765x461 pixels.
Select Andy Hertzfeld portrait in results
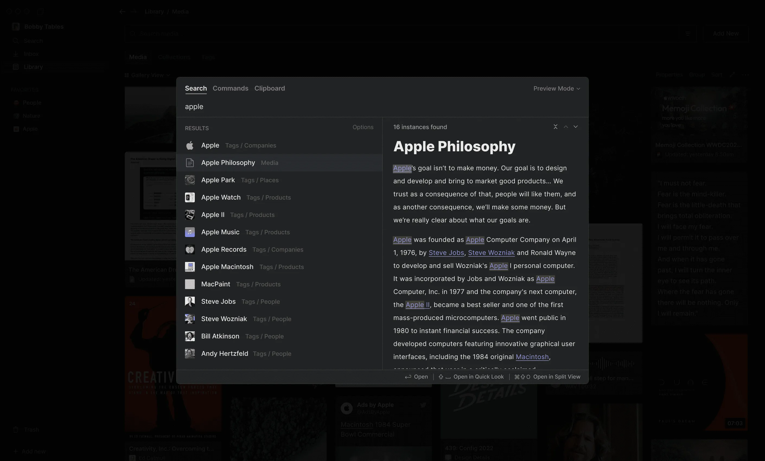(x=190, y=354)
